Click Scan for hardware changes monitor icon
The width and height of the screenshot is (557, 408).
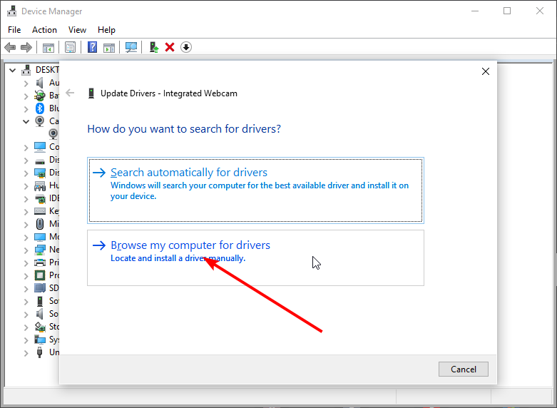(x=131, y=47)
